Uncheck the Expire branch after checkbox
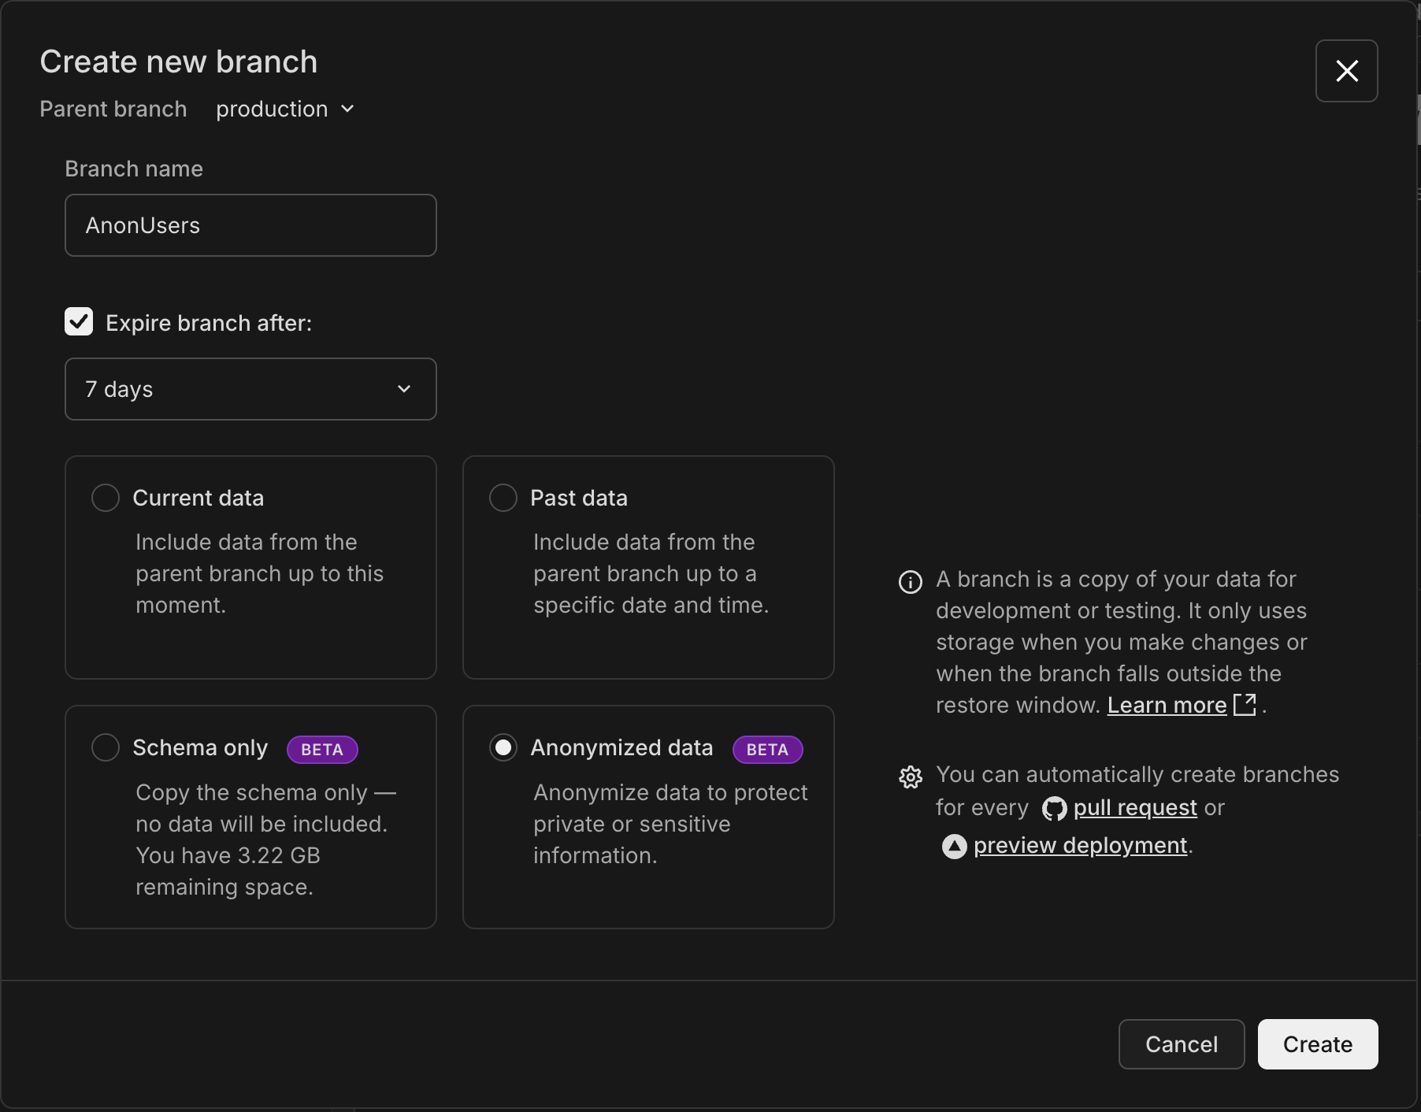Screen dimensions: 1421x1112 pos(79,321)
